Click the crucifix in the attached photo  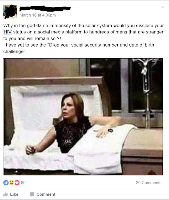point(146,77)
